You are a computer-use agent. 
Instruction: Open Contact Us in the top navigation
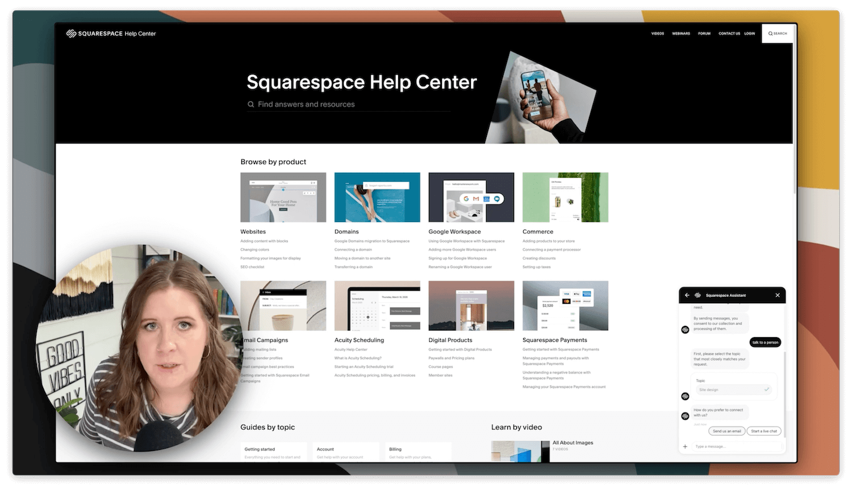point(729,33)
